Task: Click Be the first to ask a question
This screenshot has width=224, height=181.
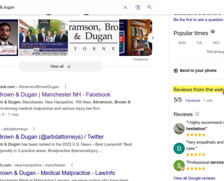Action: click(x=199, y=20)
